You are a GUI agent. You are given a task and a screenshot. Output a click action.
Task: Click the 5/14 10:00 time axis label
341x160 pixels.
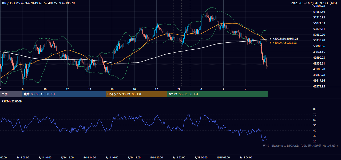click(x=45, y=158)
